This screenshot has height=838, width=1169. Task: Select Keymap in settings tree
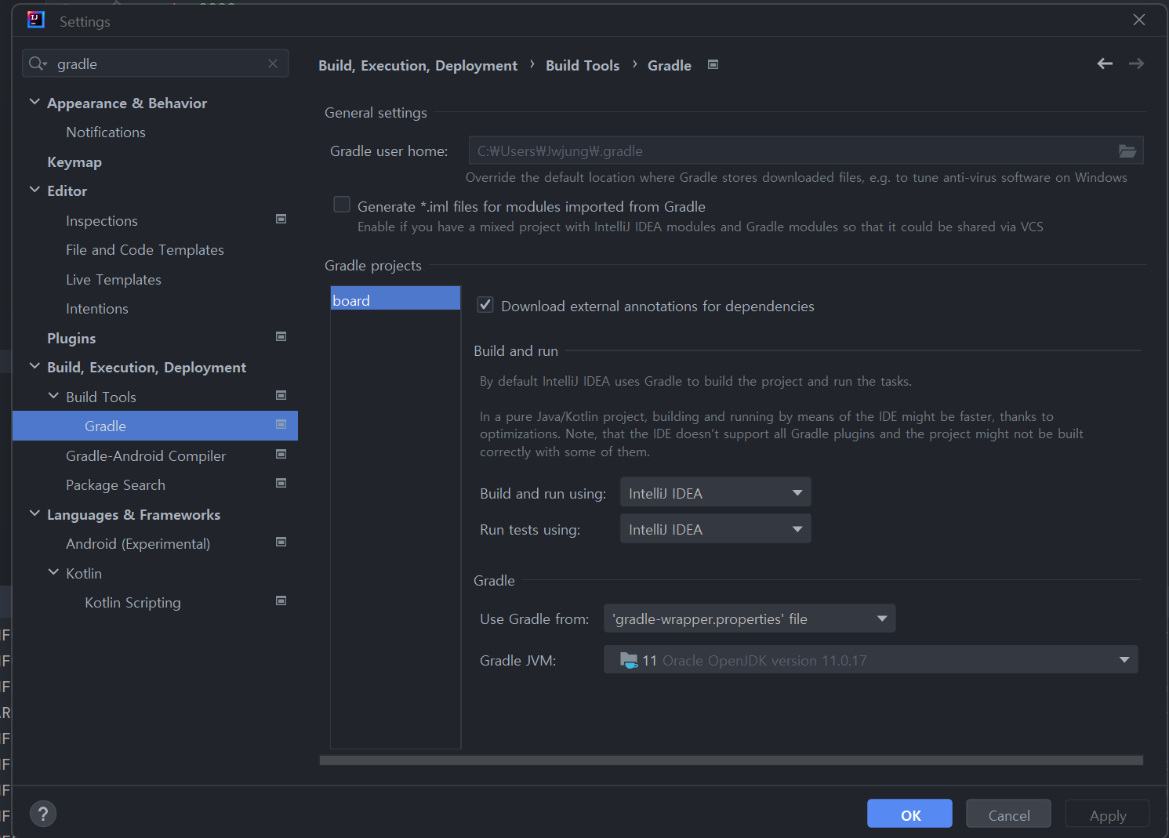point(74,162)
